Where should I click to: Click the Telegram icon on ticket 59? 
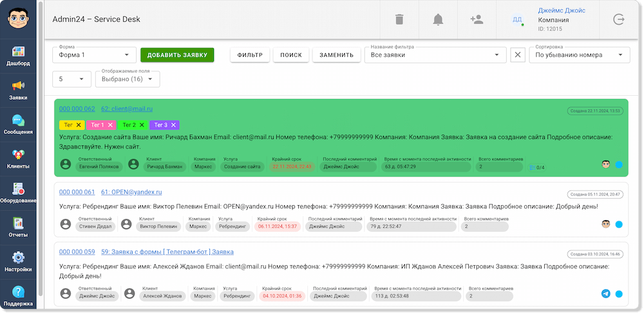pyautogui.click(x=605, y=294)
